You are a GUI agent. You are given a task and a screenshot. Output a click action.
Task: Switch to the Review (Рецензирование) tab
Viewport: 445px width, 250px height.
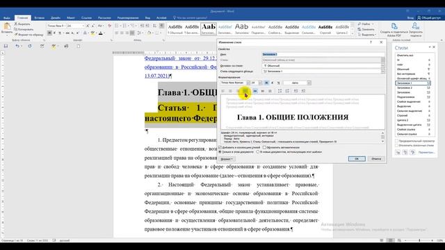[128, 17]
